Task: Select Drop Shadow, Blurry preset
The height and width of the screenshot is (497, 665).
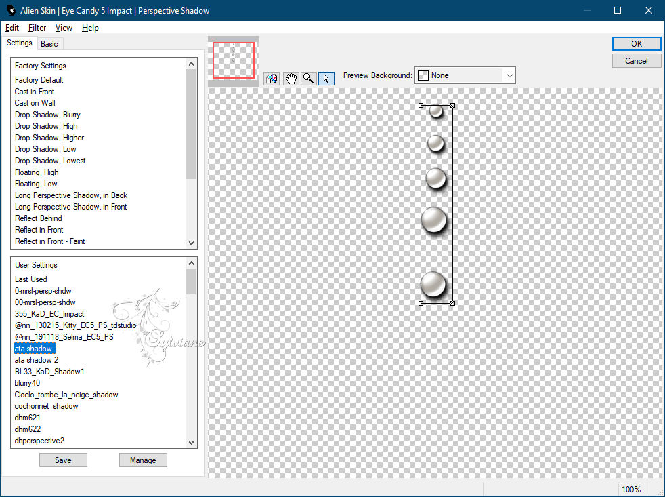Action: pos(47,115)
